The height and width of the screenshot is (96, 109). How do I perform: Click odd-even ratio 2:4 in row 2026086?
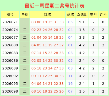point(82,61)
